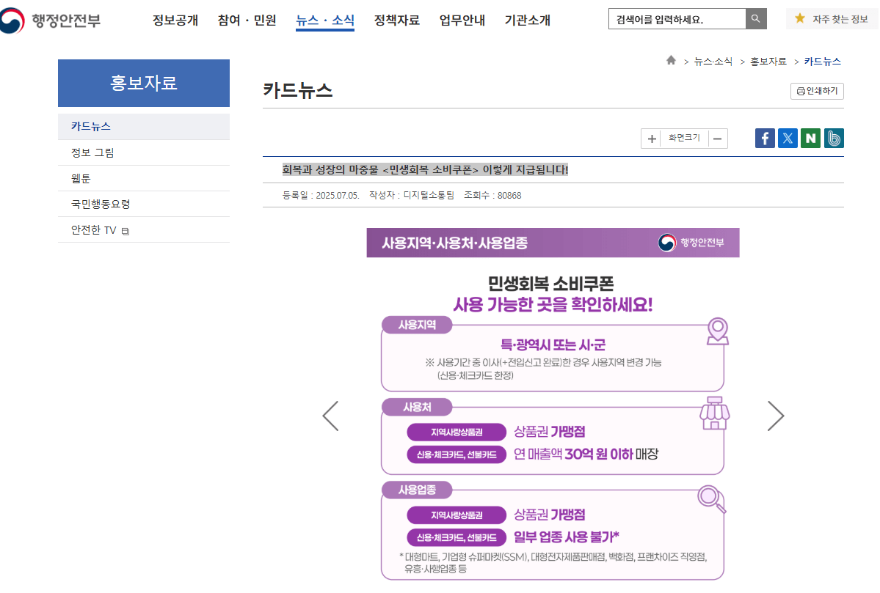
Task: Click the search magnifier icon button
Action: (x=755, y=19)
